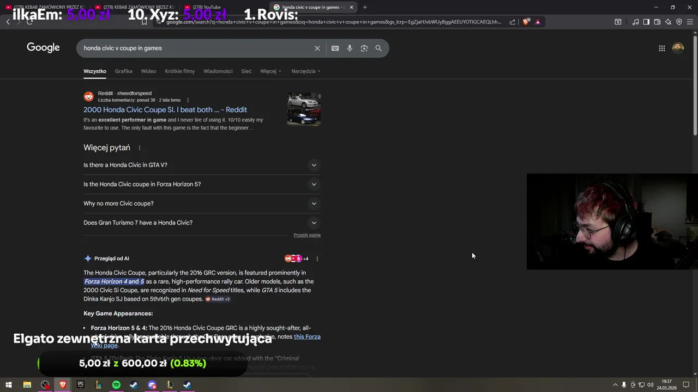Open the Brave Wallet
Screen dimensions: 698x392
(657, 22)
